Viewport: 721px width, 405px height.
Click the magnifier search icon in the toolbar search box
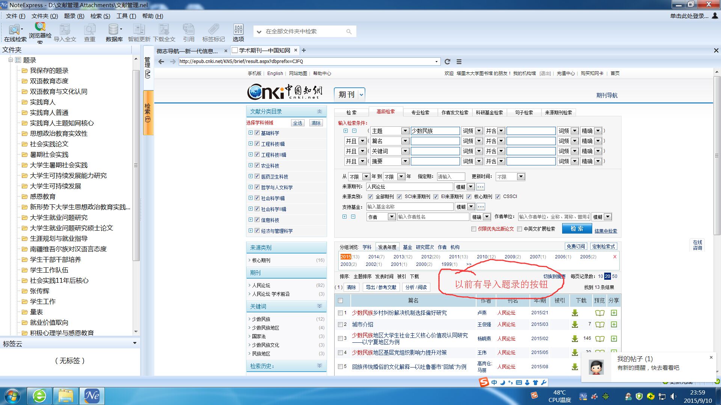pos(349,31)
